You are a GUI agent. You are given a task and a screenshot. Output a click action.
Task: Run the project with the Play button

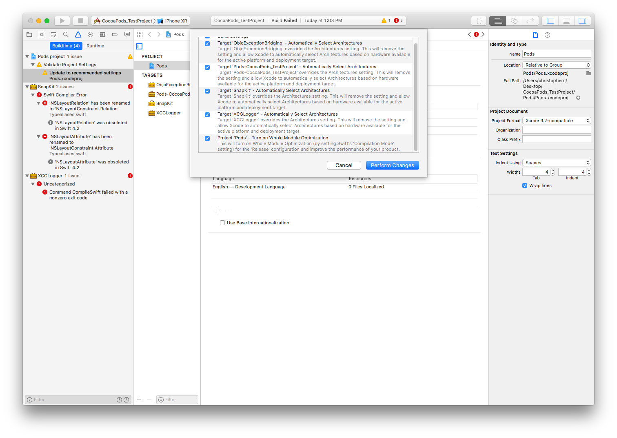[x=62, y=21]
